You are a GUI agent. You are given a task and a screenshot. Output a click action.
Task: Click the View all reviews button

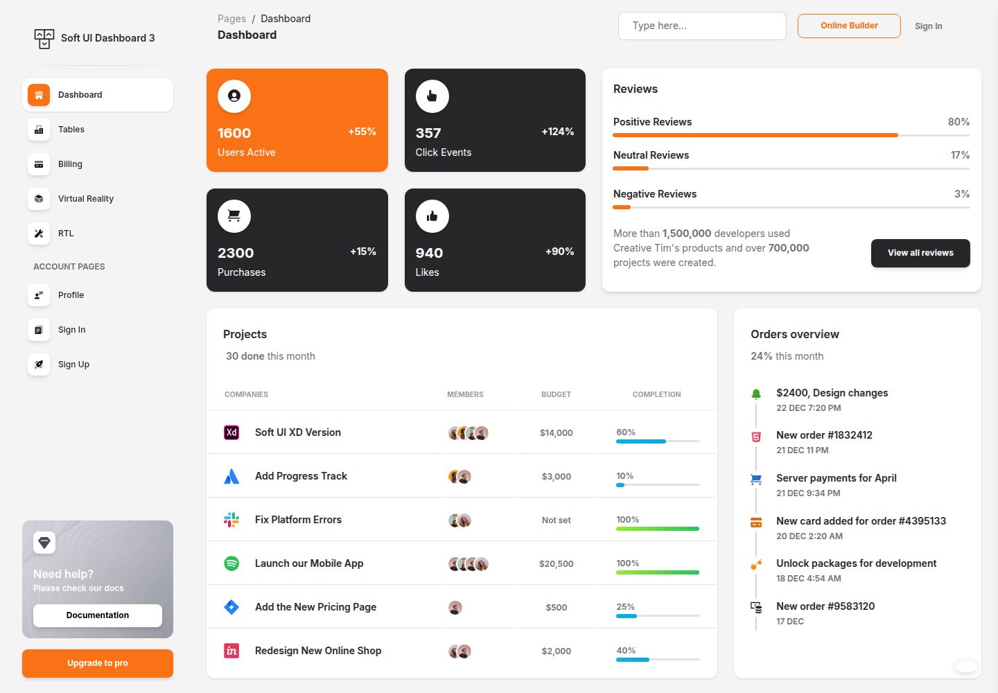pos(920,253)
